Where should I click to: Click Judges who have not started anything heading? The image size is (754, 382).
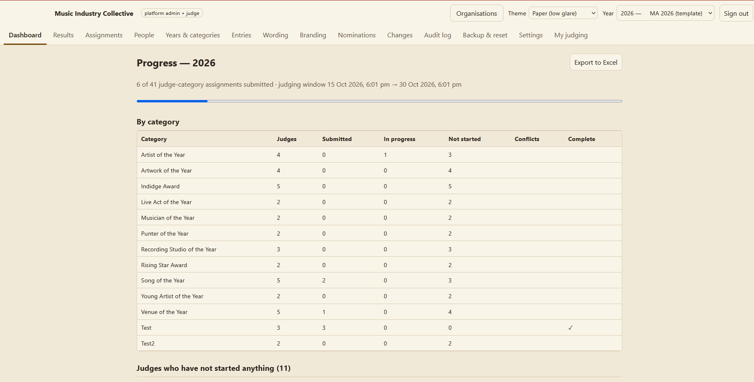(214, 368)
